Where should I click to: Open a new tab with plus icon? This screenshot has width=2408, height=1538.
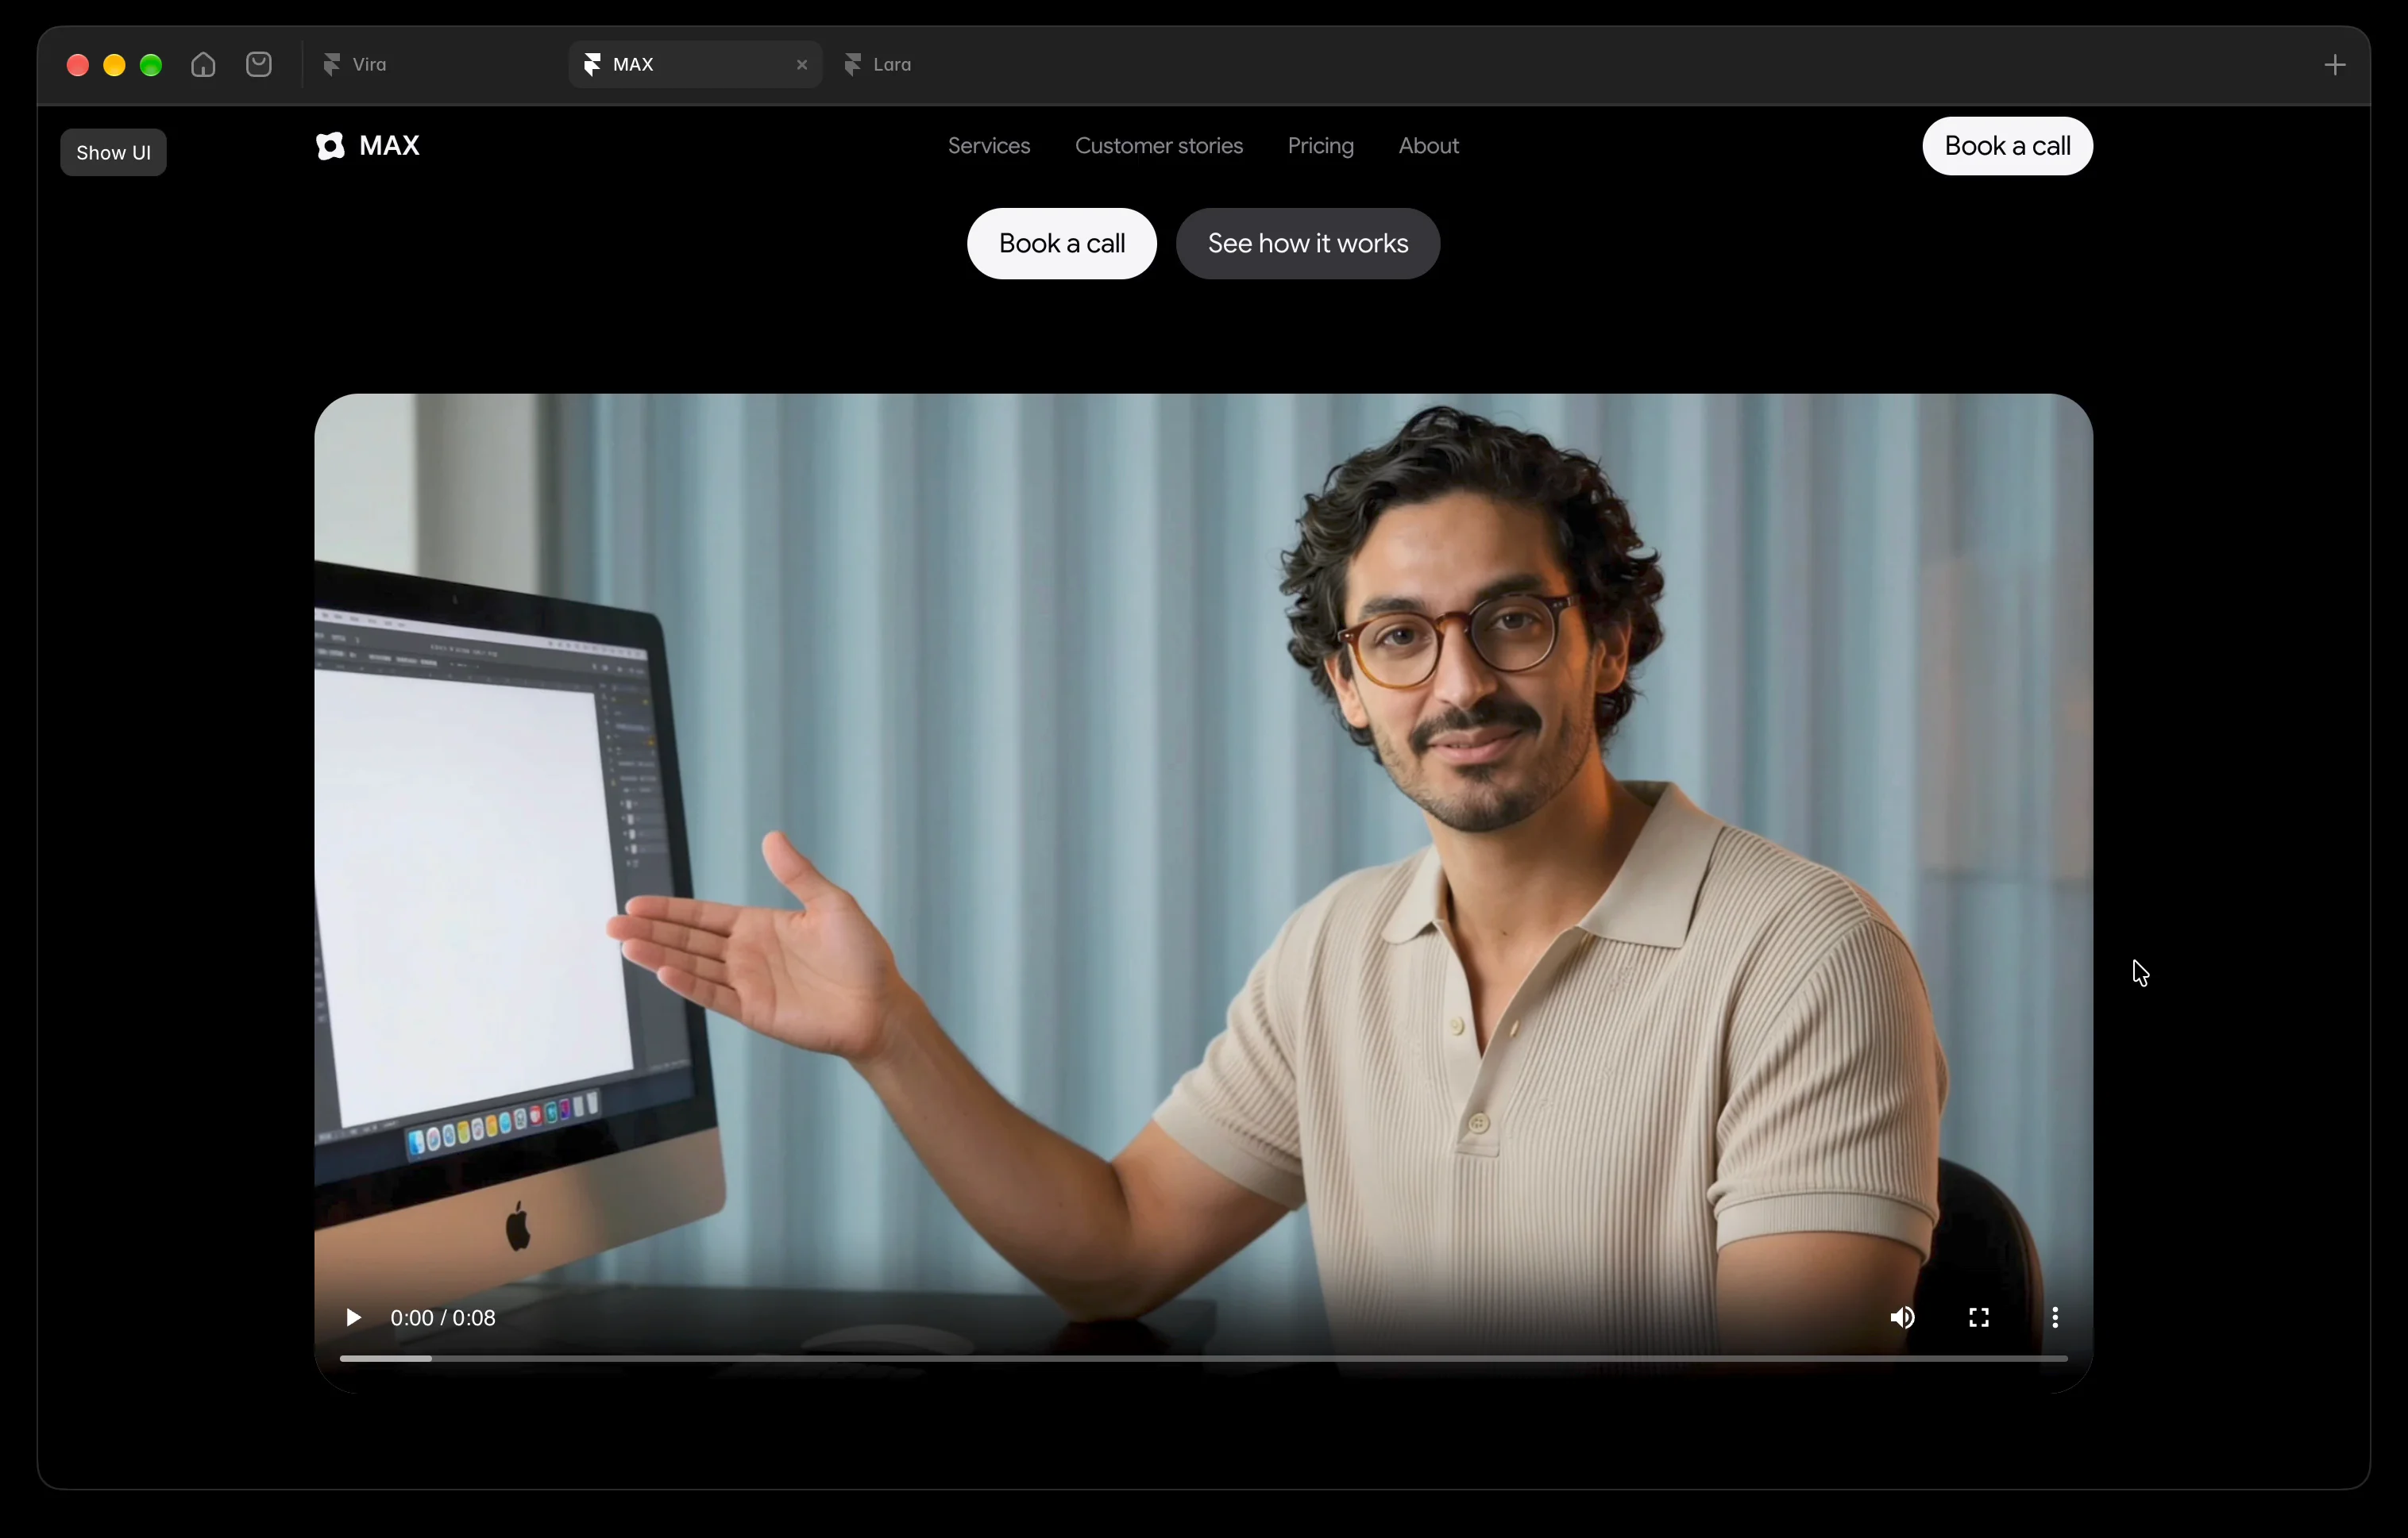coord(2335,65)
